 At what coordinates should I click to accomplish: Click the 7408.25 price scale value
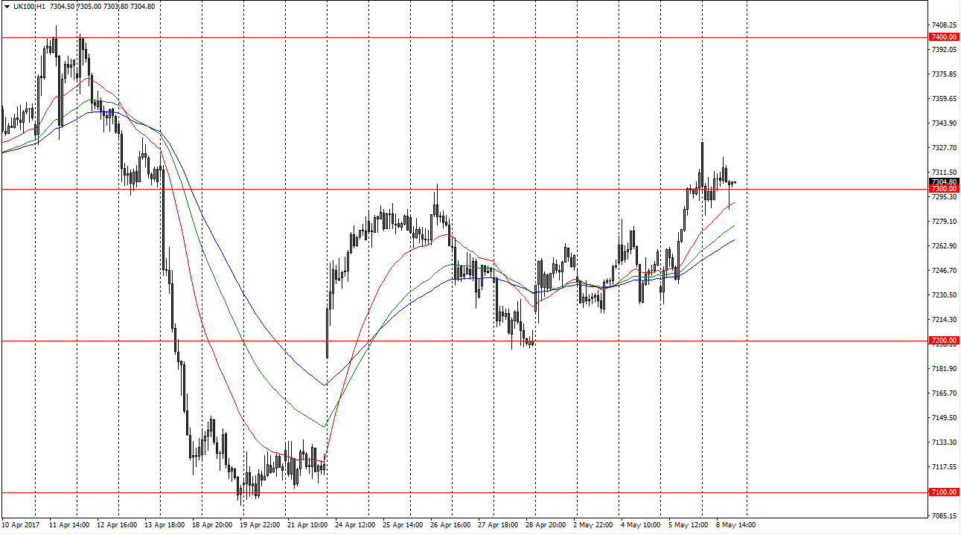pyautogui.click(x=943, y=25)
